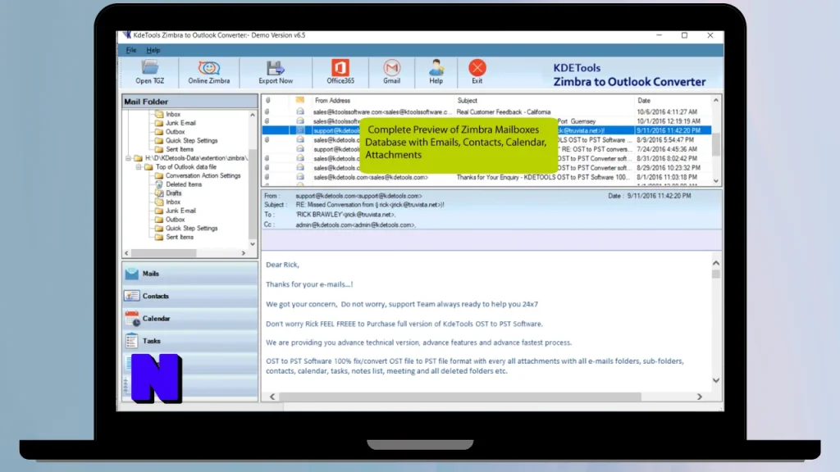Open the Help menu in menu bar
Image resolution: width=840 pixels, height=472 pixels.
click(x=153, y=50)
